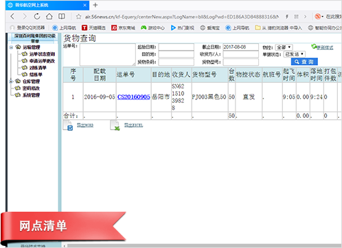The image size is (342, 248).
Task: Click the end date field 2017-08-08
Action: 240,47
